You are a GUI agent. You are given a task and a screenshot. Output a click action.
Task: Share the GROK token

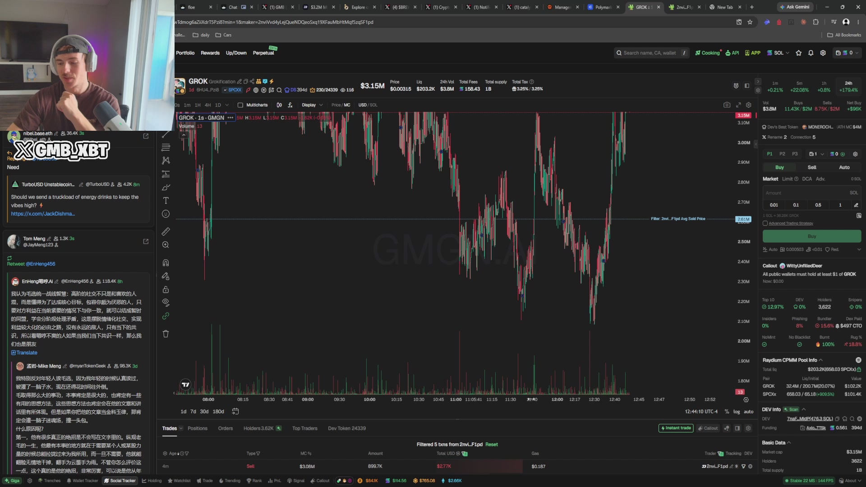(x=252, y=82)
